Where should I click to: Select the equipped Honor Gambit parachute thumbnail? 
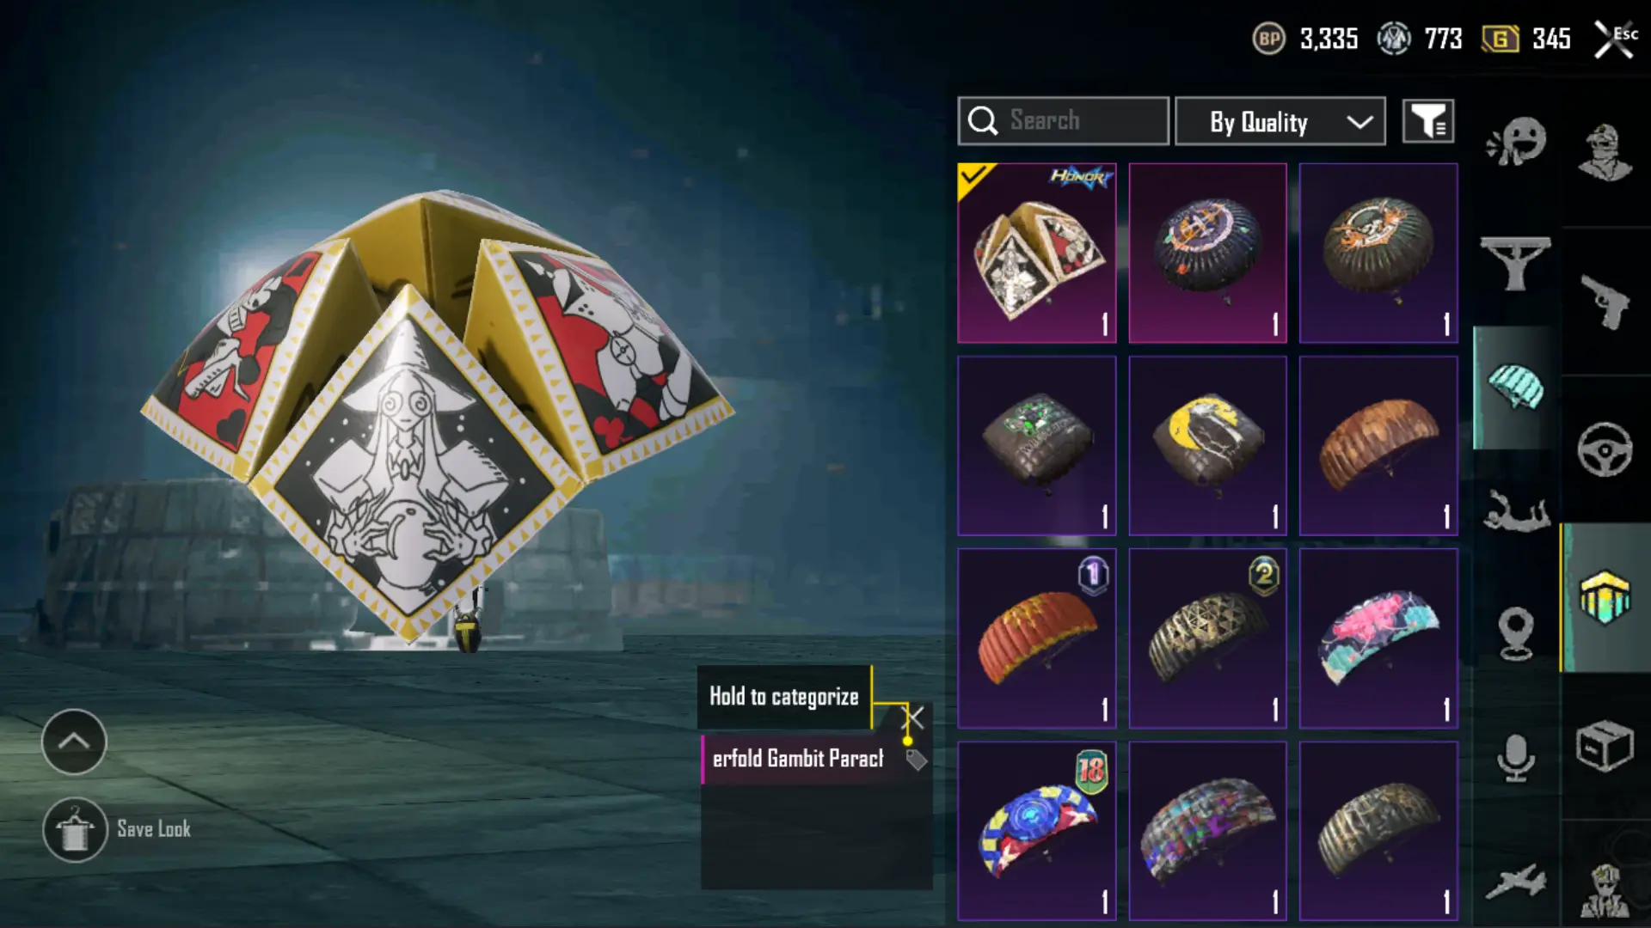[x=1037, y=253]
